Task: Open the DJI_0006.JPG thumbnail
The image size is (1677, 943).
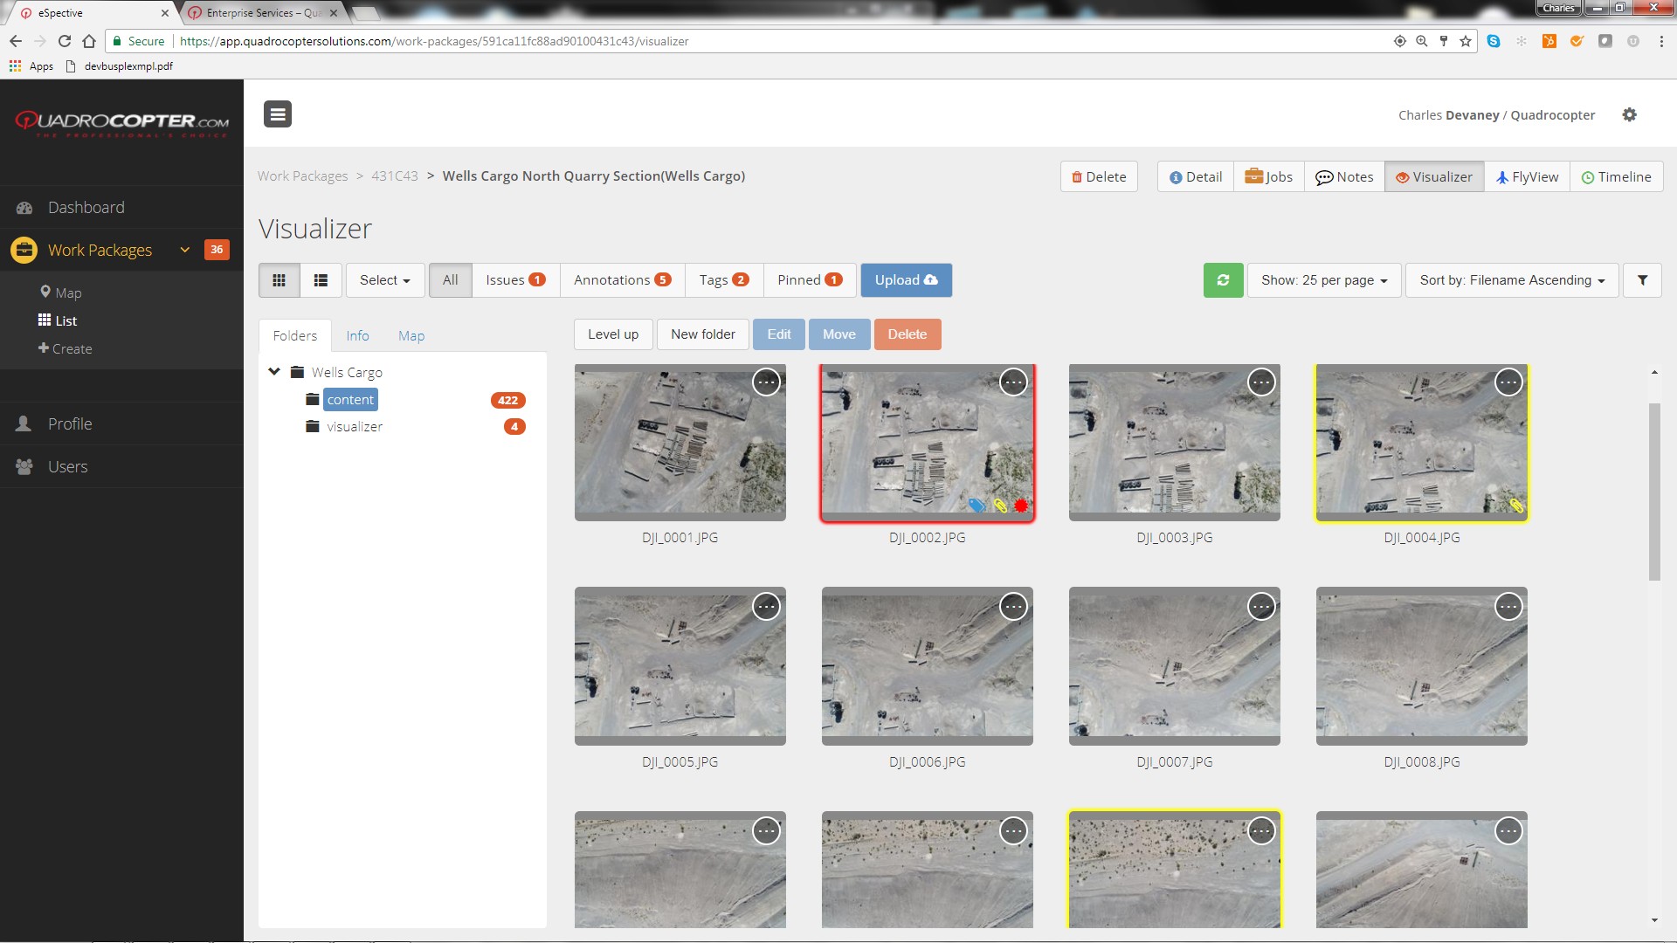Action: (927, 672)
